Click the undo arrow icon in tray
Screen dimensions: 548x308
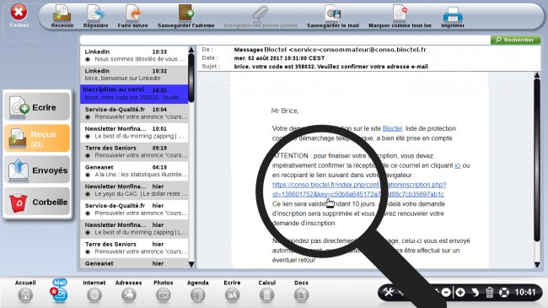[x=475, y=292]
